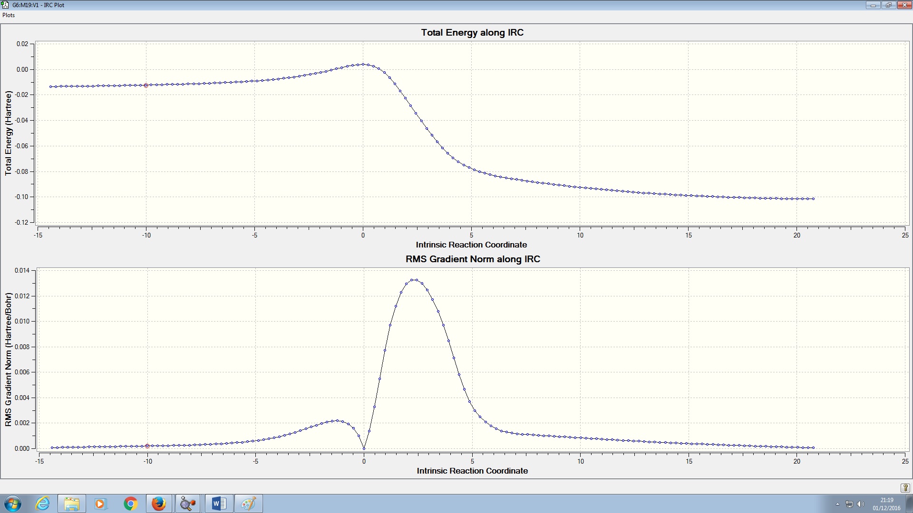Image resolution: width=913 pixels, height=513 pixels.
Task: Open Windows Media Player from taskbar
Action: (x=100, y=503)
